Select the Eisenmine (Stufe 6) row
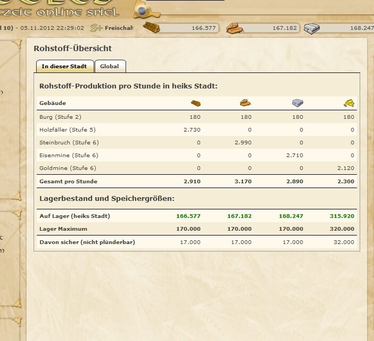 click(x=69, y=155)
